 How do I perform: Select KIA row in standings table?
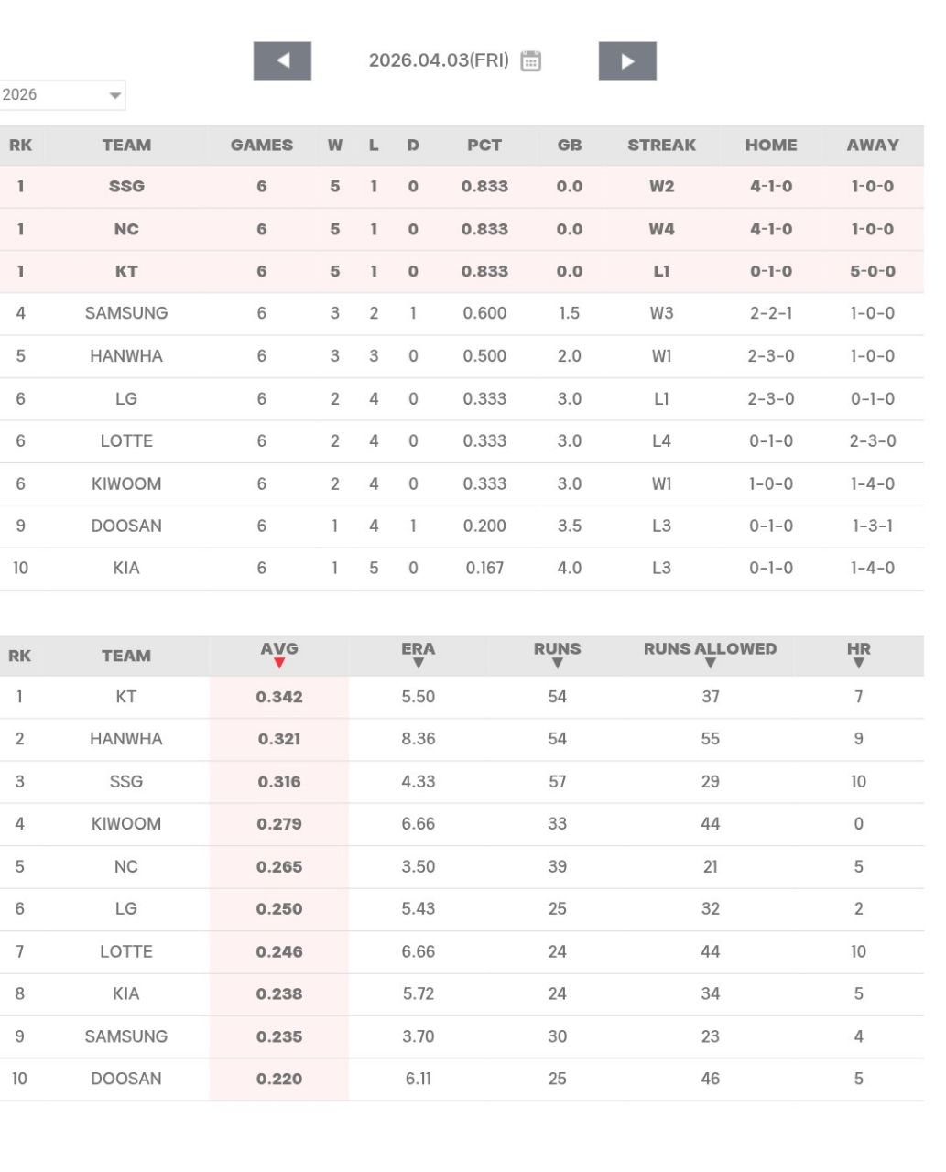(x=126, y=569)
